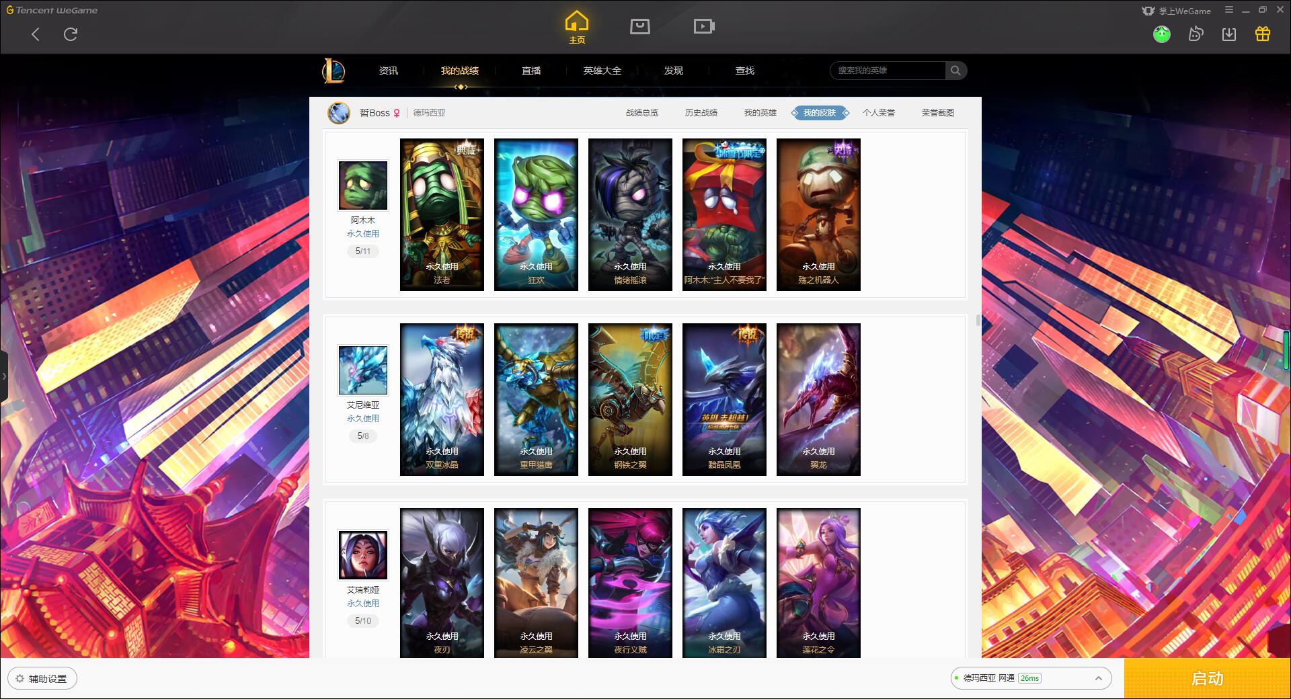Go back with the left arrow icon
The height and width of the screenshot is (699, 1291).
tap(36, 34)
